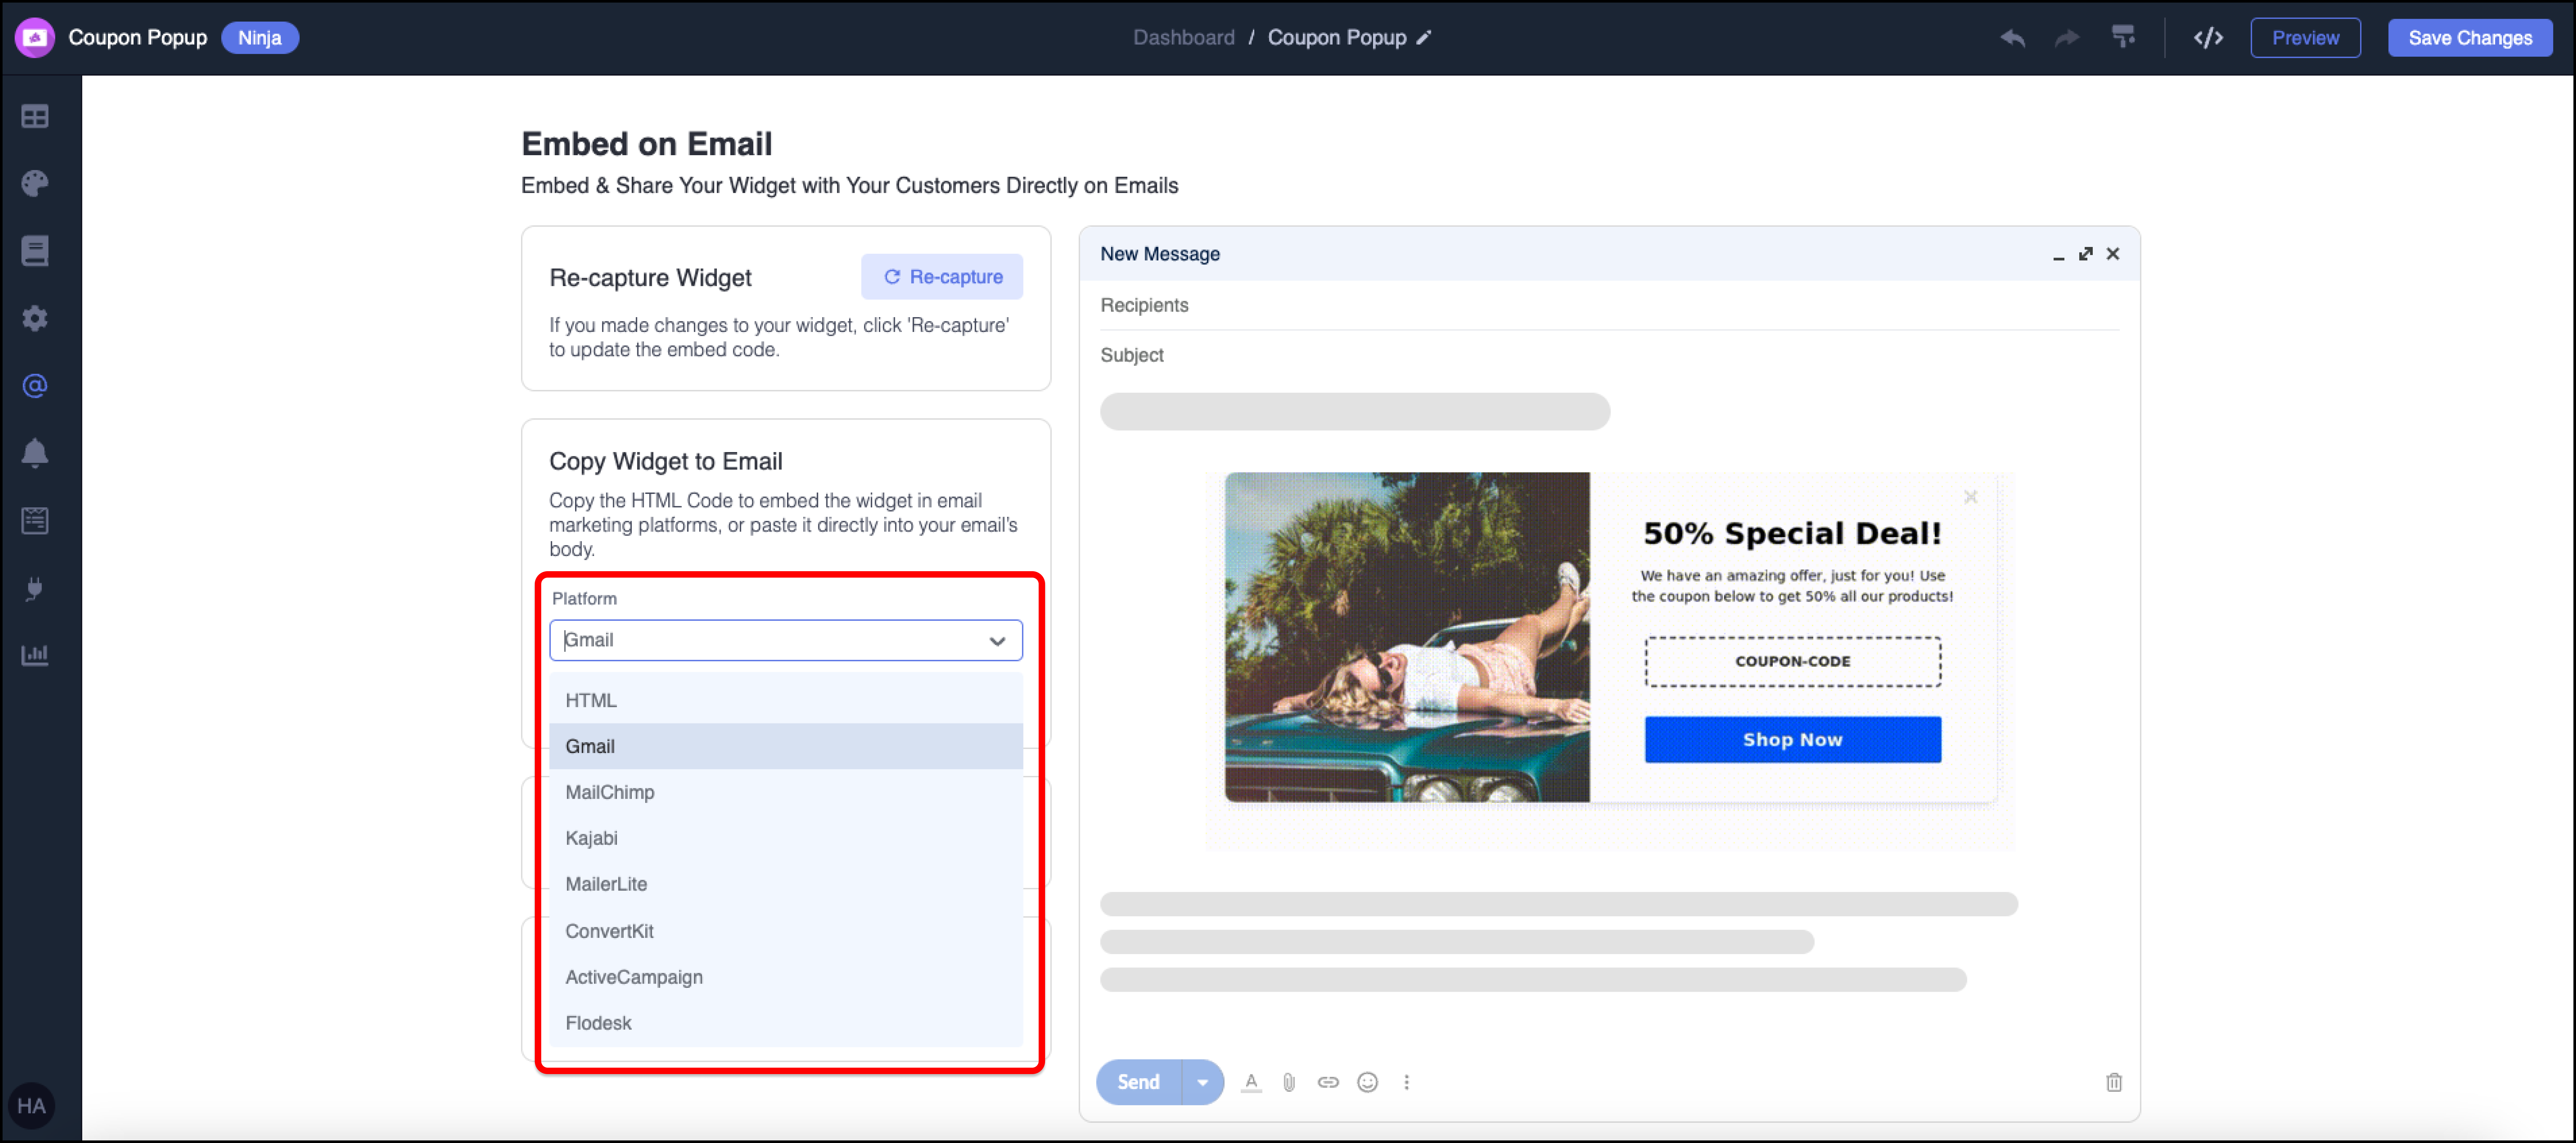Select MailChimp from the platform list
2576x1143 pixels.
point(610,792)
